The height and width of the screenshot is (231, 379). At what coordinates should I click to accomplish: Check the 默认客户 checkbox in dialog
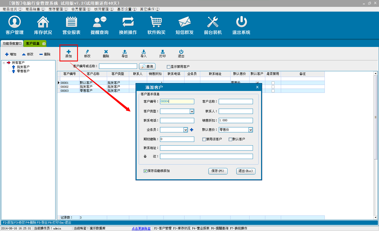click(230, 139)
